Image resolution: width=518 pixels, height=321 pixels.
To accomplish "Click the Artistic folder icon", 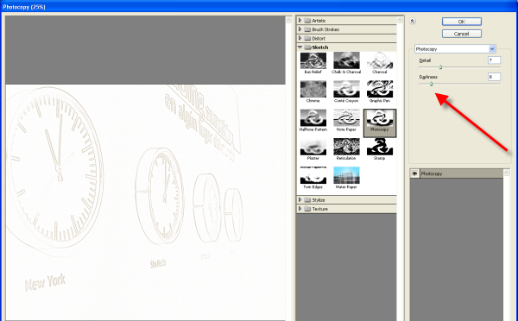I will (x=307, y=21).
